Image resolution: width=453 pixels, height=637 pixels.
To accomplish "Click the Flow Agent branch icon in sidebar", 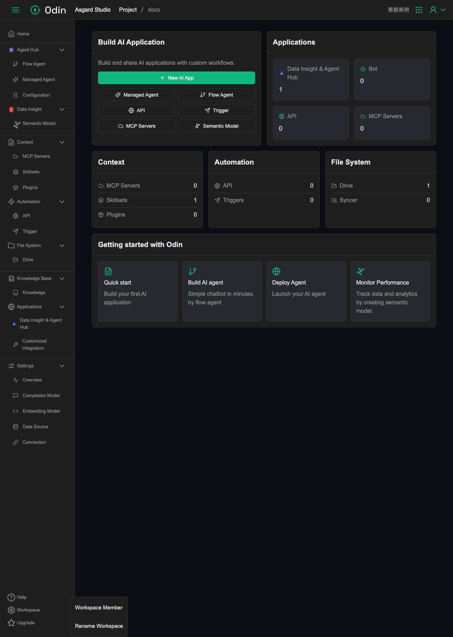I will pos(16,64).
